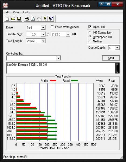
Task: Click the New document toolbar icon
Action: click(x=7, y=19)
